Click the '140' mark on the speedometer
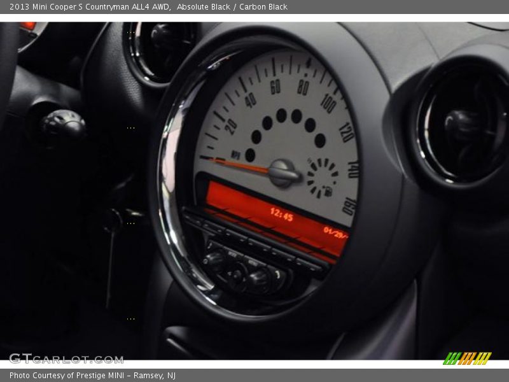509x382 pixels. click(x=353, y=169)
